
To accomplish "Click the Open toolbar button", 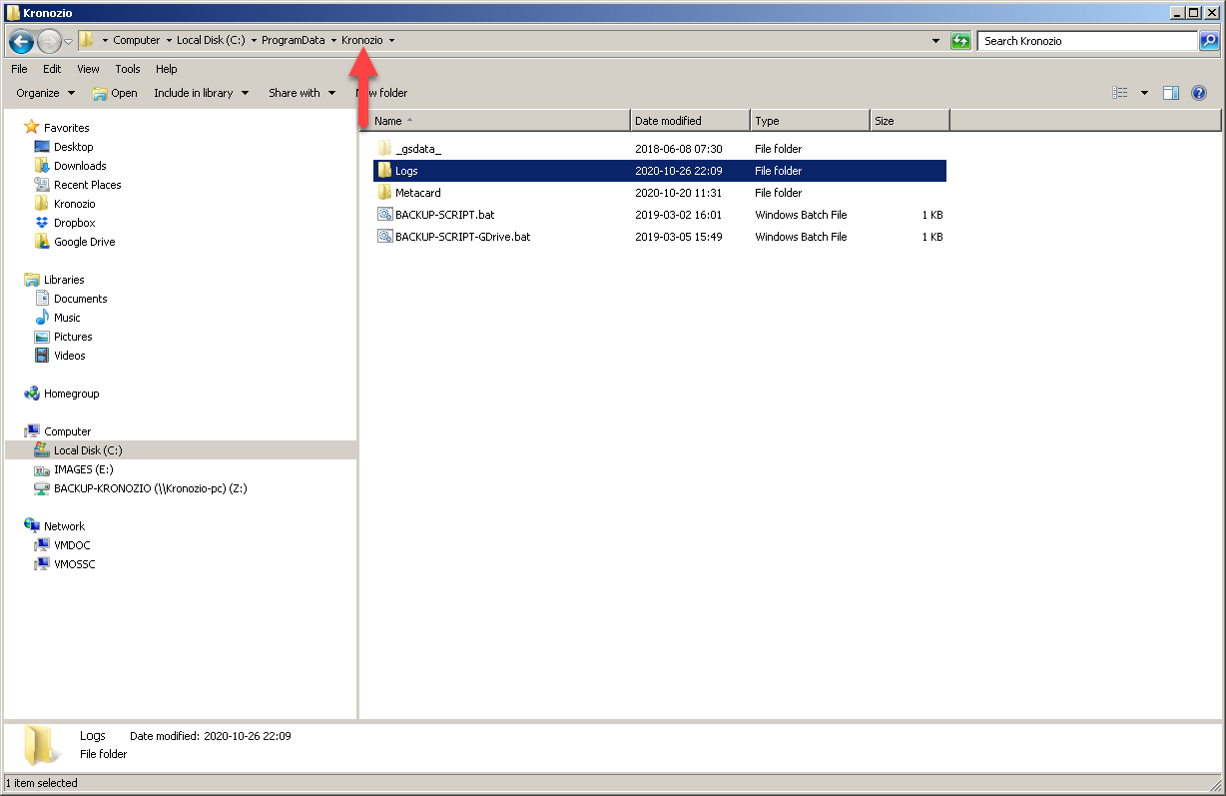I will 115,93.
